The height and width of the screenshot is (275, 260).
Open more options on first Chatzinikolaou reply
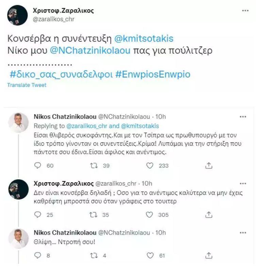243,117
